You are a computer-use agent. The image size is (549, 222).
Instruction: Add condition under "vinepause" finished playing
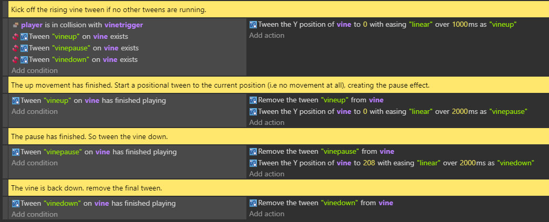(35, 163)
